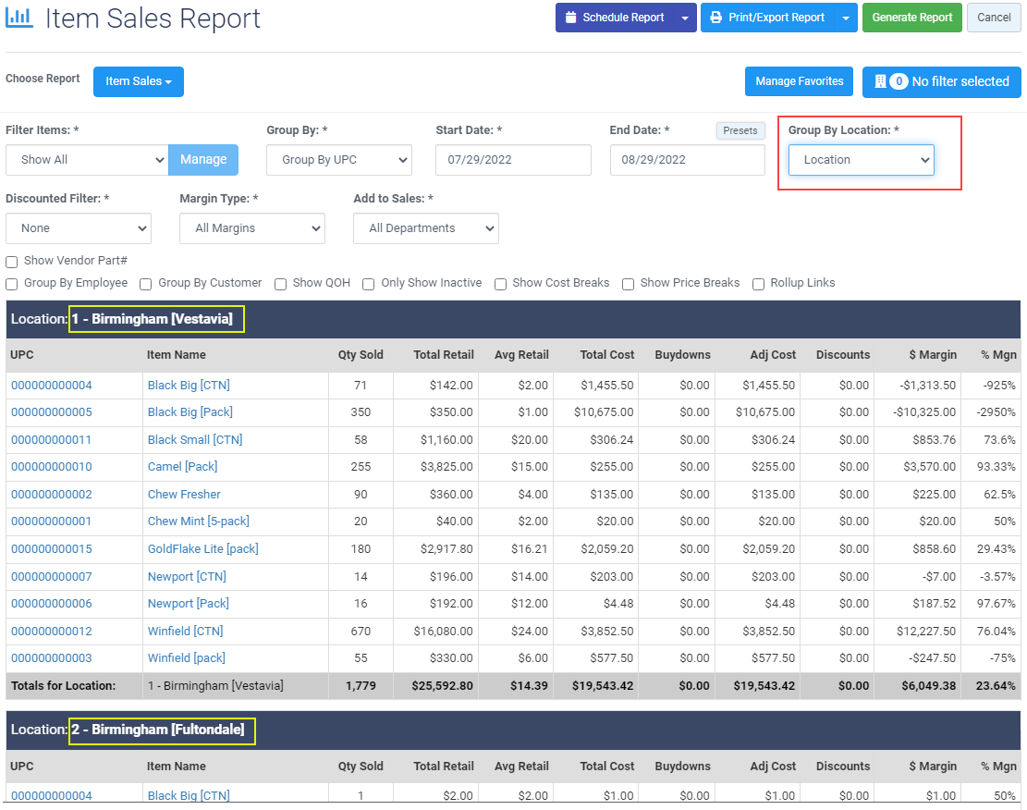Click the Total Retail header in Vestavia table

(444, 354)
